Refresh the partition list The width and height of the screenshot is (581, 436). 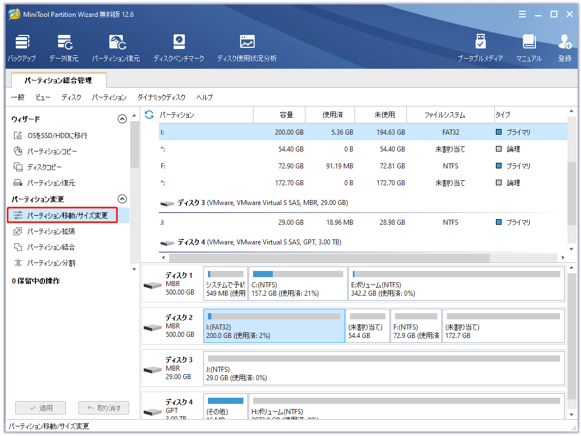click(149, 115)
